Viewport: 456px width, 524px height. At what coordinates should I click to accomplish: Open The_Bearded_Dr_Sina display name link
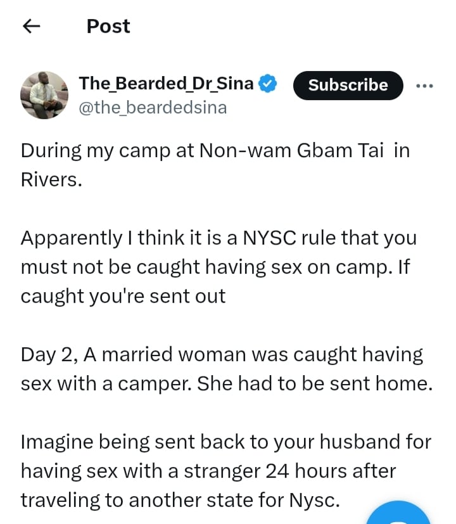[166, 83]
